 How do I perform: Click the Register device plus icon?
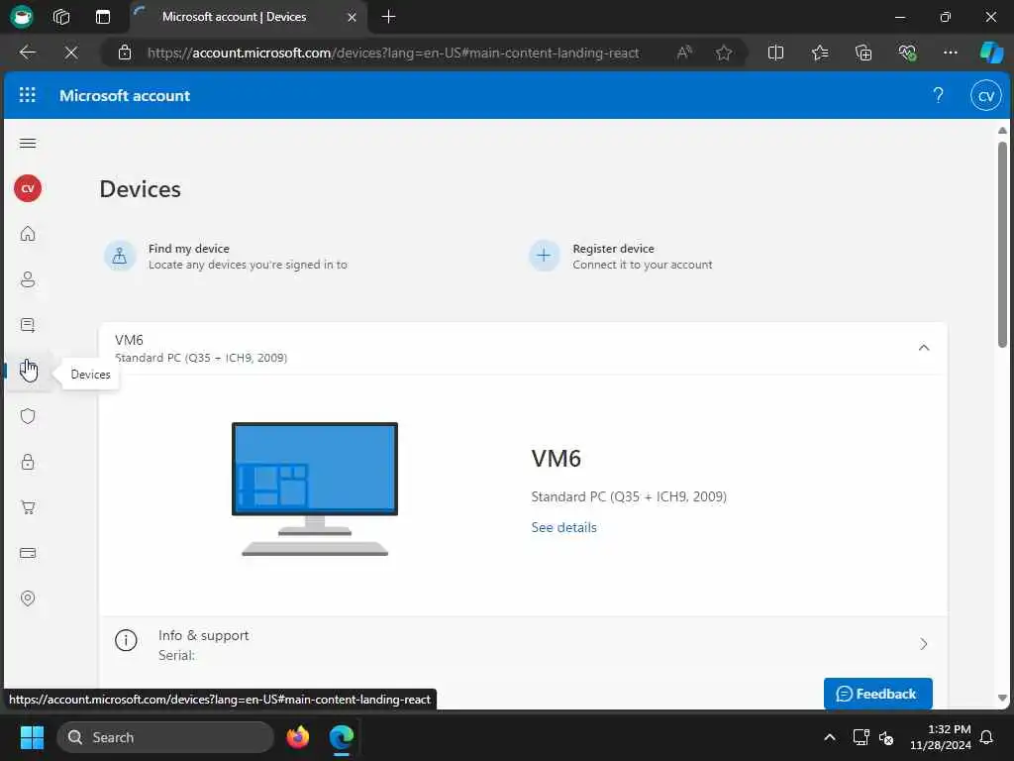click(x=544, y=257)
